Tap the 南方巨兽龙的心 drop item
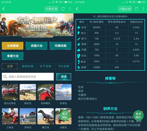This screenshot has height=131, width=147. (87, 99)
